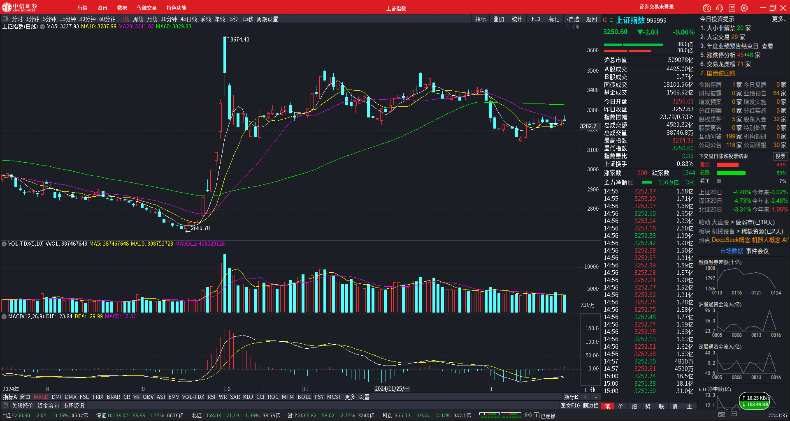Open customer service headset icon

(x=720, y=8)
